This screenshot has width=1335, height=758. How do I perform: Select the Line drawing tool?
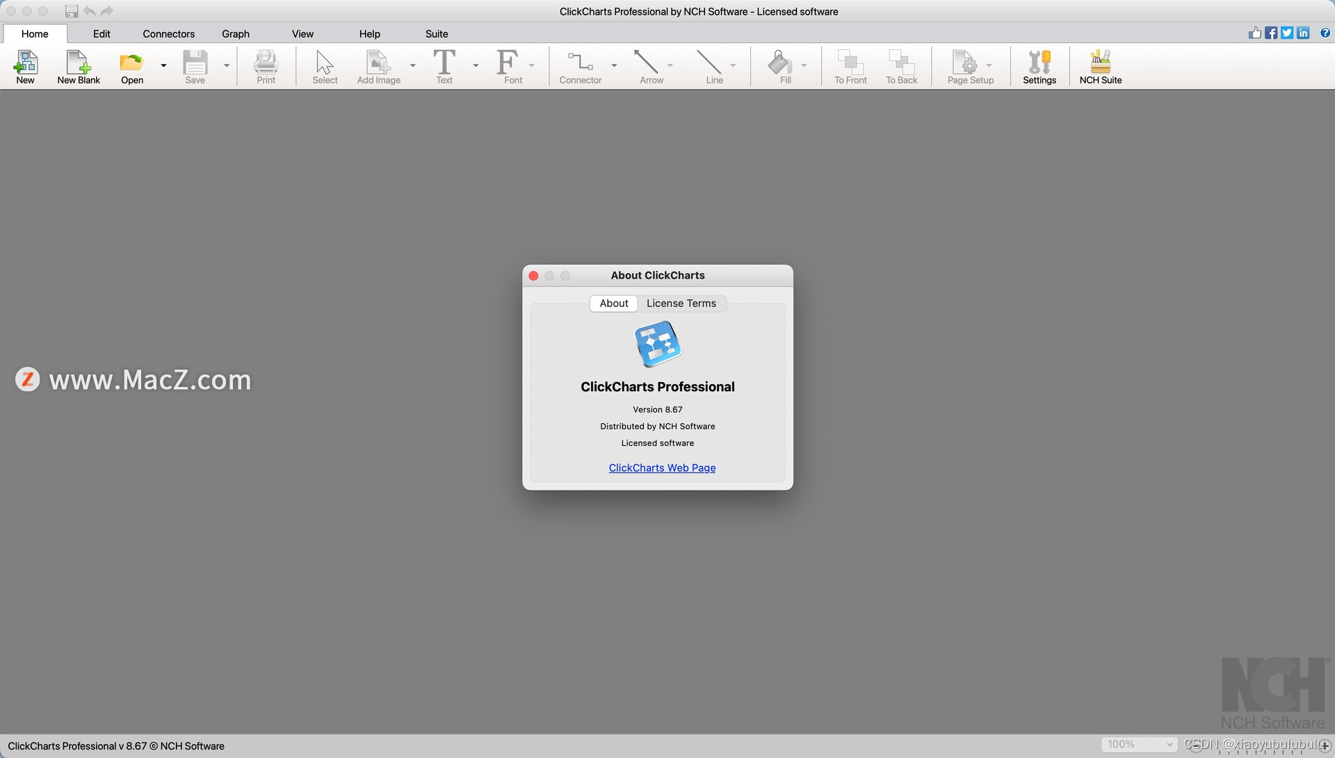point(714,67)
